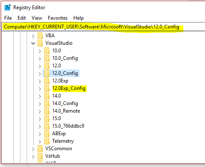The height and width of the screenshot is (167, 205).
Task: Open the Help menu
Action: point(78,18)
